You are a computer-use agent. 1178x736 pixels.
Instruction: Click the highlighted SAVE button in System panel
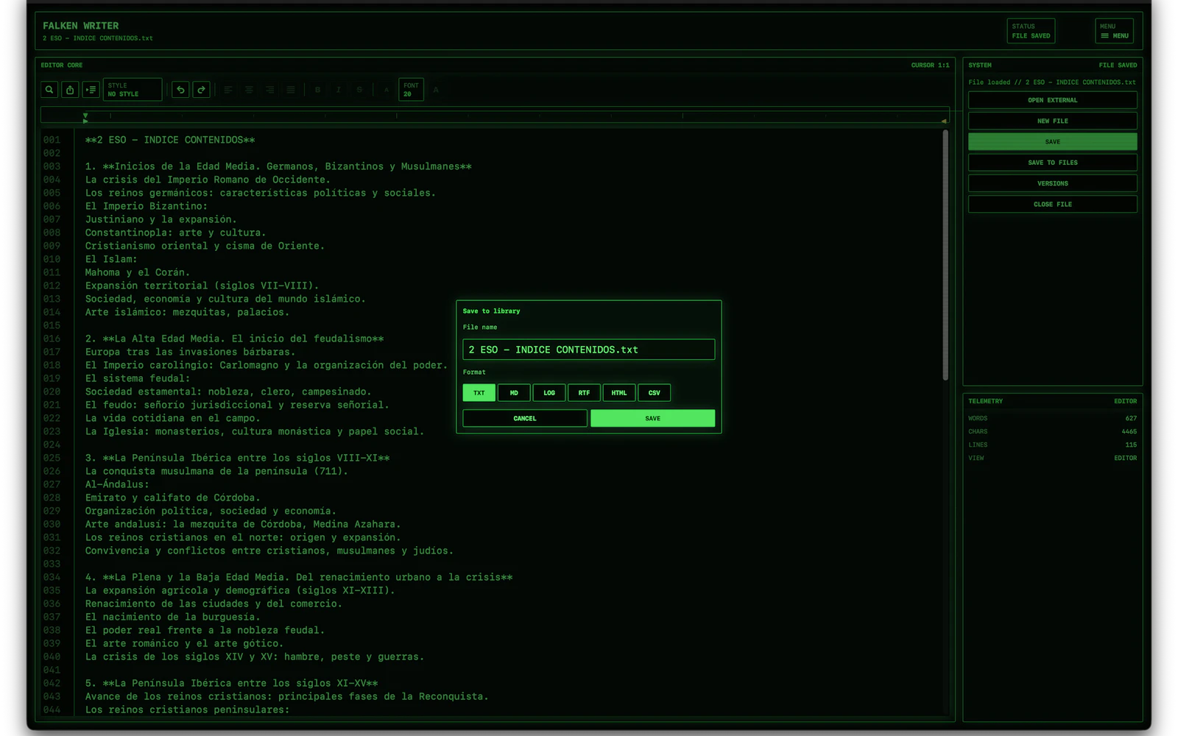click(1053, 141)
